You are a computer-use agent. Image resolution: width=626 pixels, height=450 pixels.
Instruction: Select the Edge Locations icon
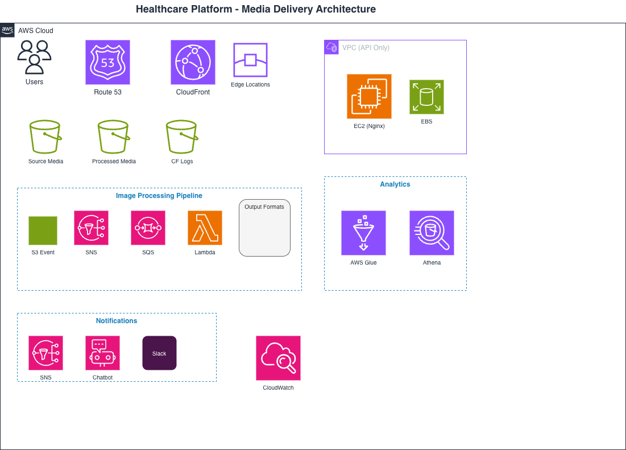click(x=250, y=60)
